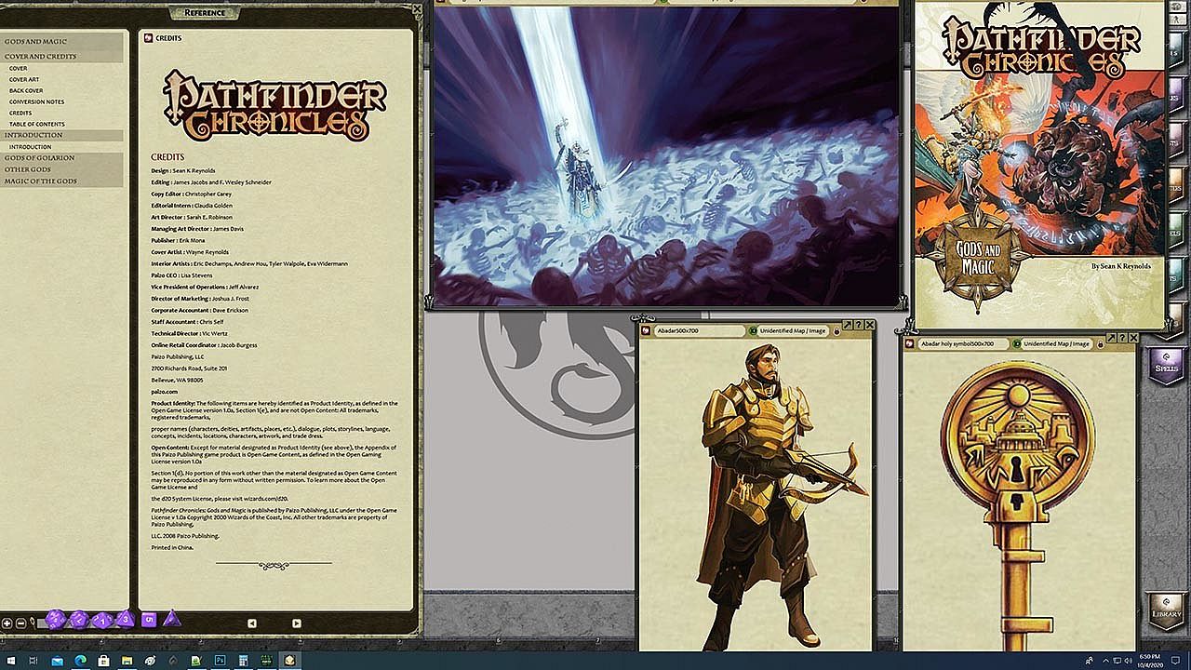
Task: Click the Gods and Magic cover image
Action: (x=1039, y=166)
